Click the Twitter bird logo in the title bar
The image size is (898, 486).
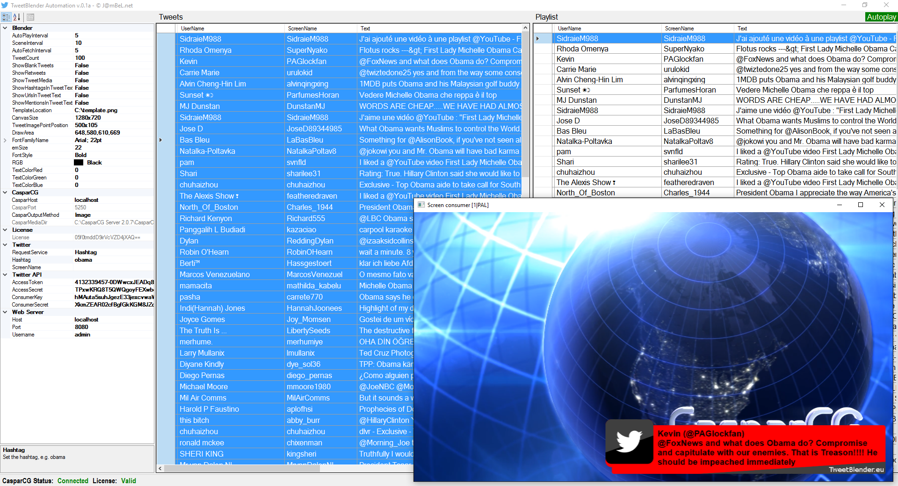click(x=5, y=5)
